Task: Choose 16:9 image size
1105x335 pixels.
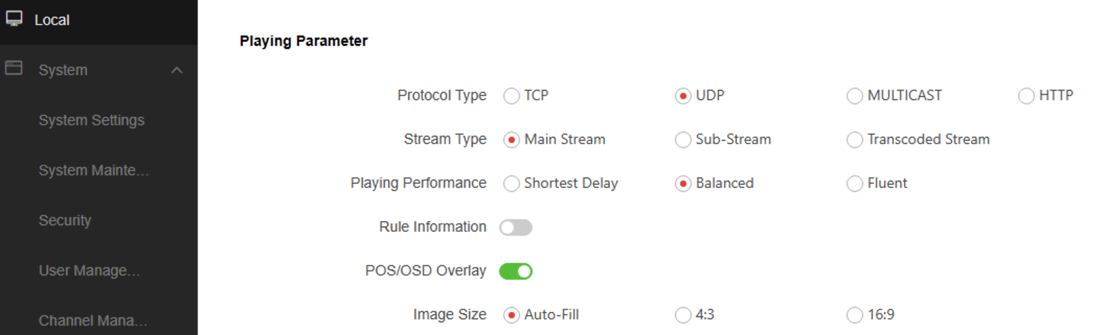Action: [x=855, y=315]
